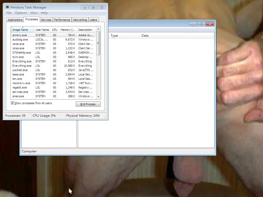
Task: Maximize the Registry Editor window
Action: tap(201, 24)
